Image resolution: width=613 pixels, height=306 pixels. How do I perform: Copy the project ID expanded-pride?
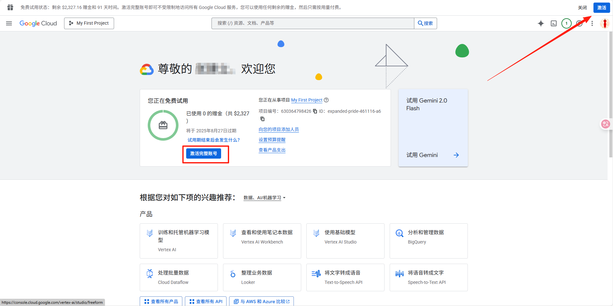262,119
